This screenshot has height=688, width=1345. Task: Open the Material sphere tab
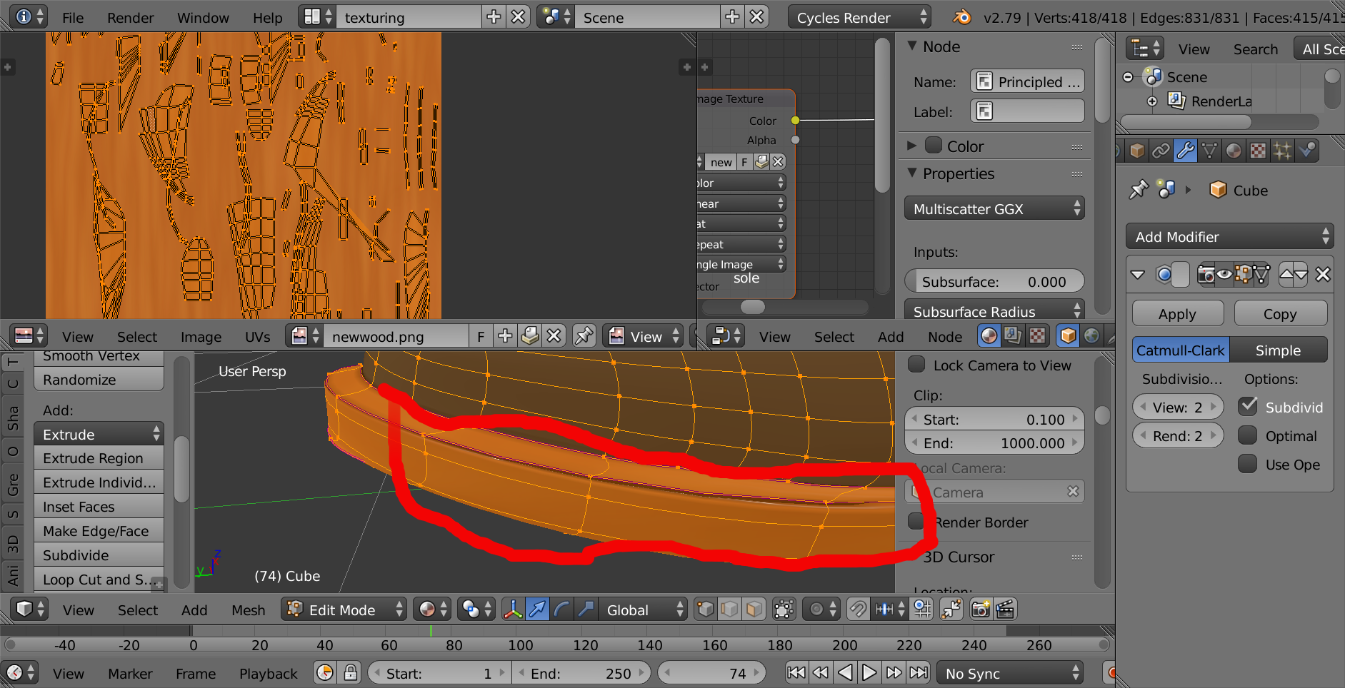pyautogui.click(x=1234, y=151)
